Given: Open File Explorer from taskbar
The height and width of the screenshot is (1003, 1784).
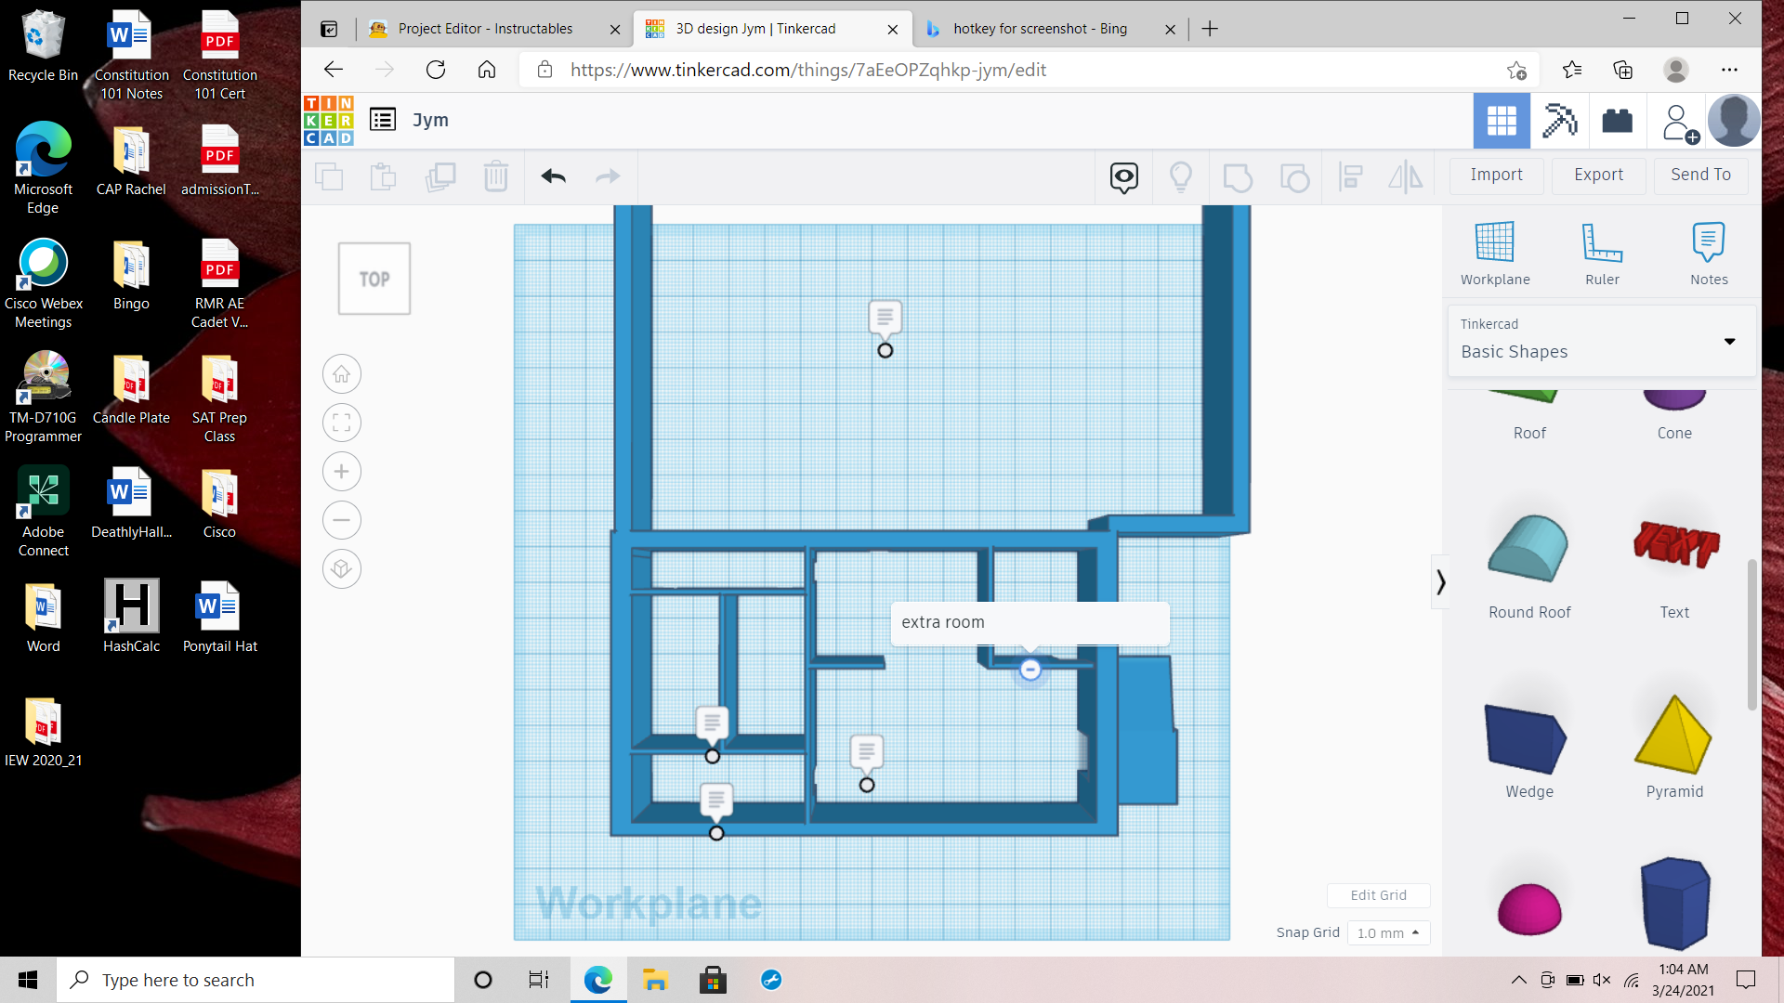Looking at the screenshot, I should coord(655,980).
